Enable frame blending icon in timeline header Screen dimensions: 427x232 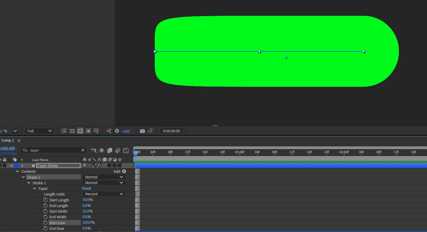[x=109, y=151]
